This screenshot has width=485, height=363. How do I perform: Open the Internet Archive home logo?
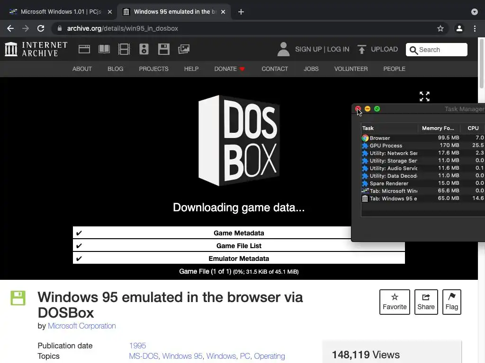point(36,49)
